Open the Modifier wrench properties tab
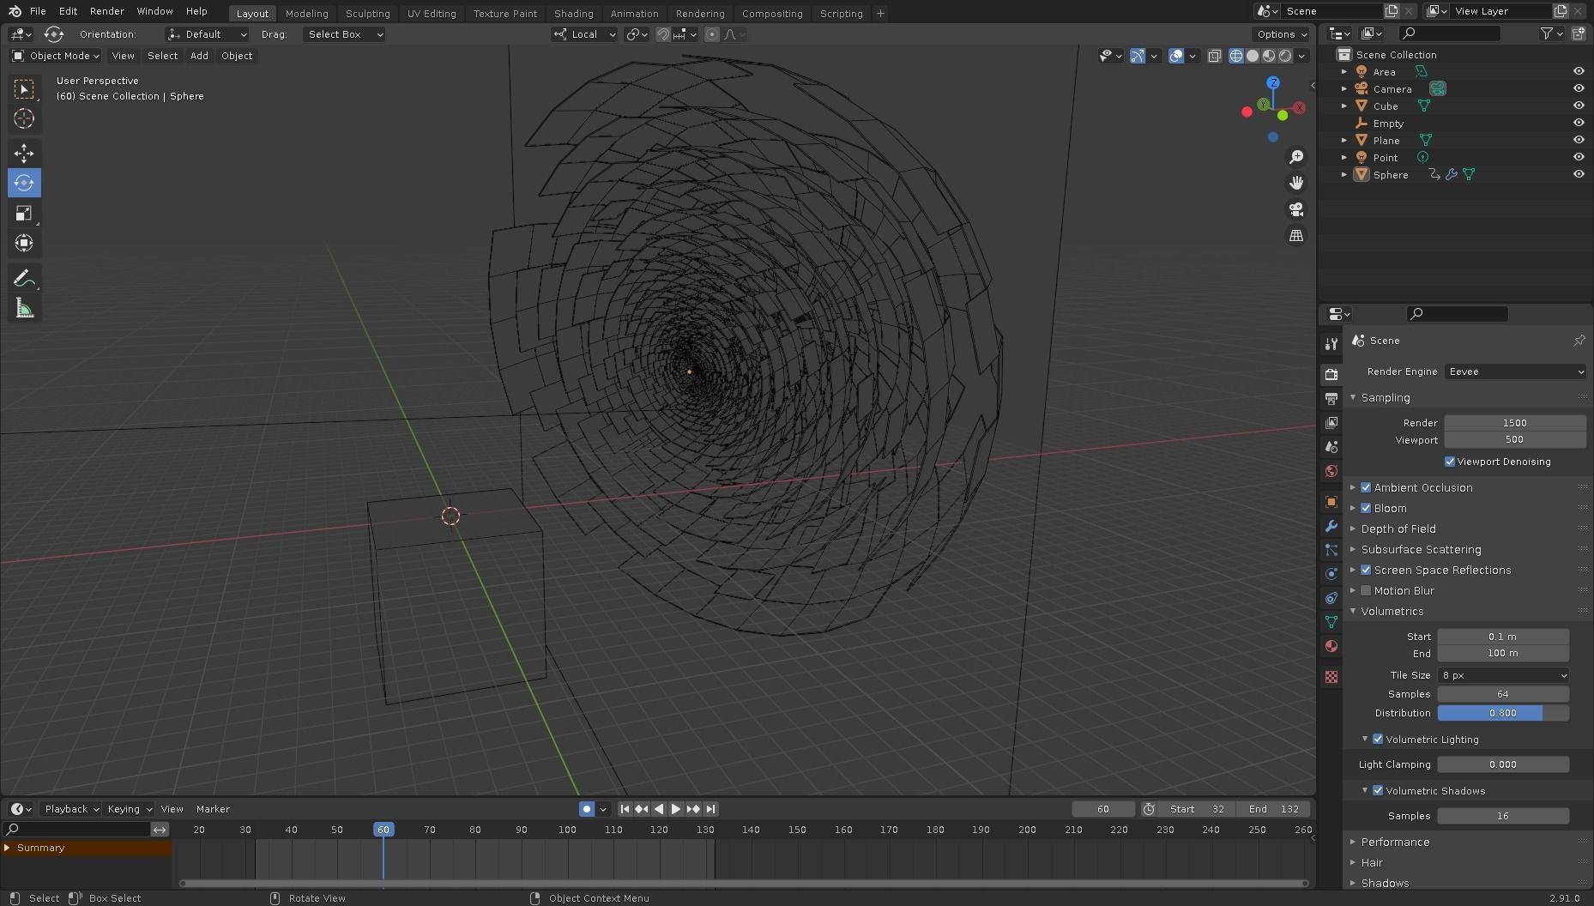 point(1331,526)
